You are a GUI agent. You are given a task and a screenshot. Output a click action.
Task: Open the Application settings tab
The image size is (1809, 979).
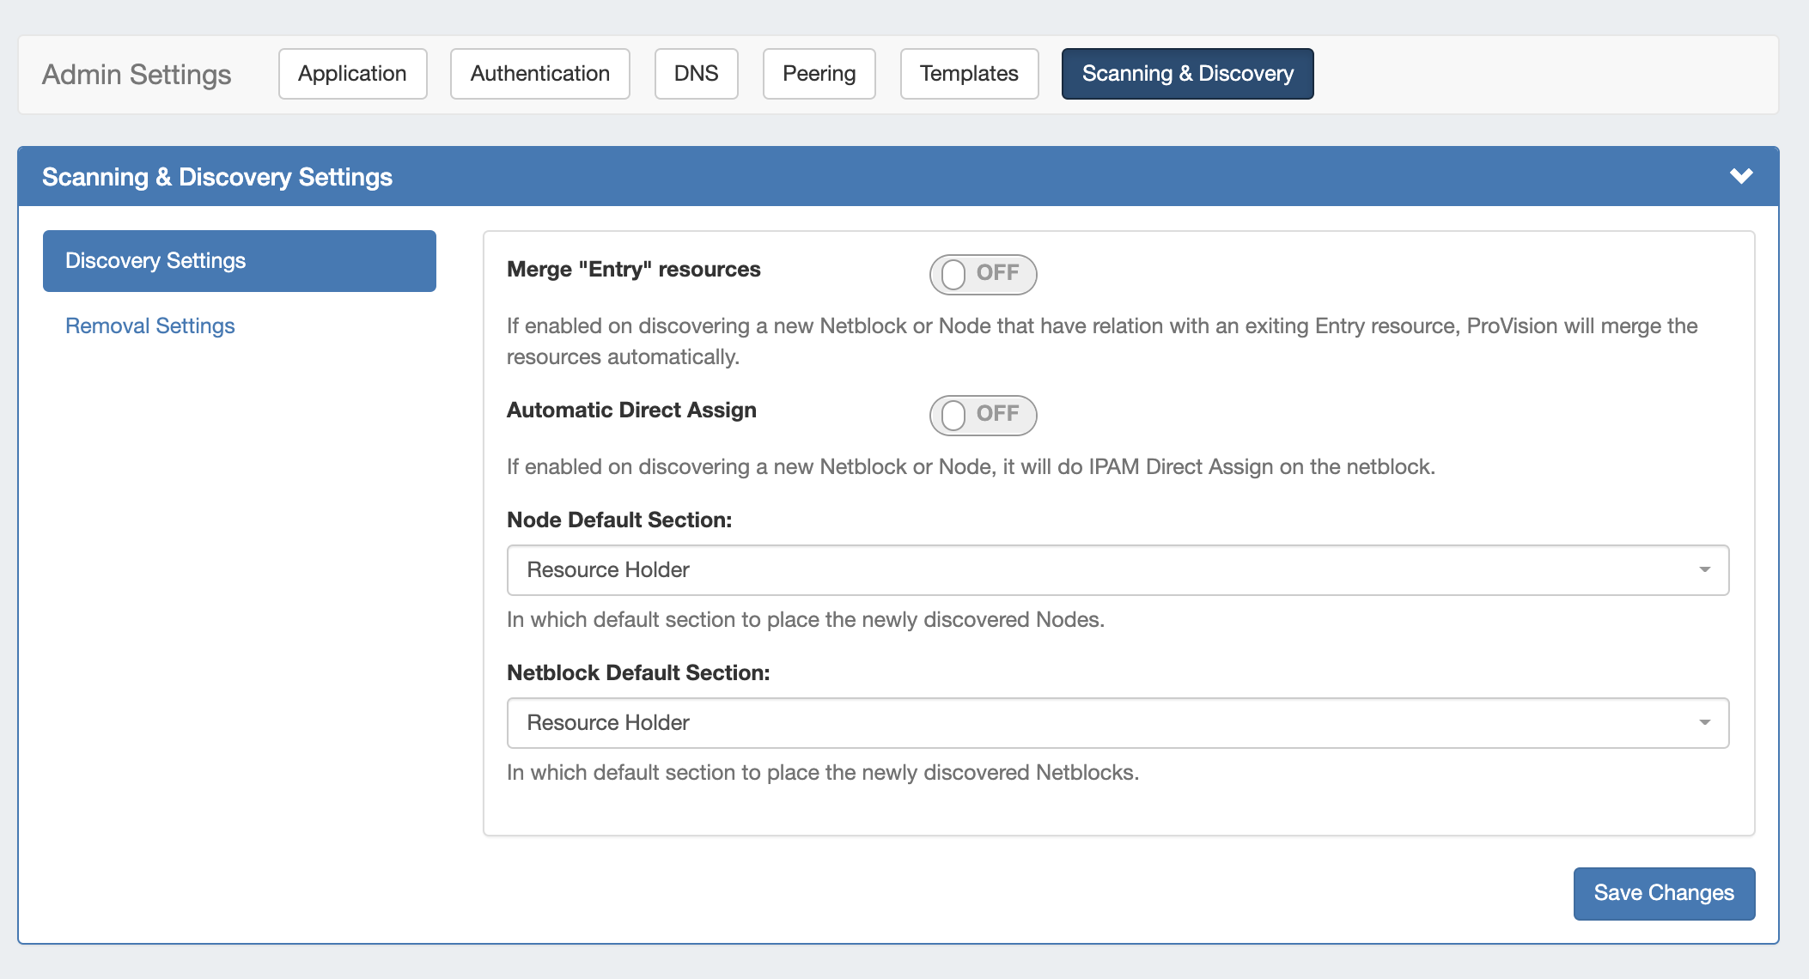352,74
